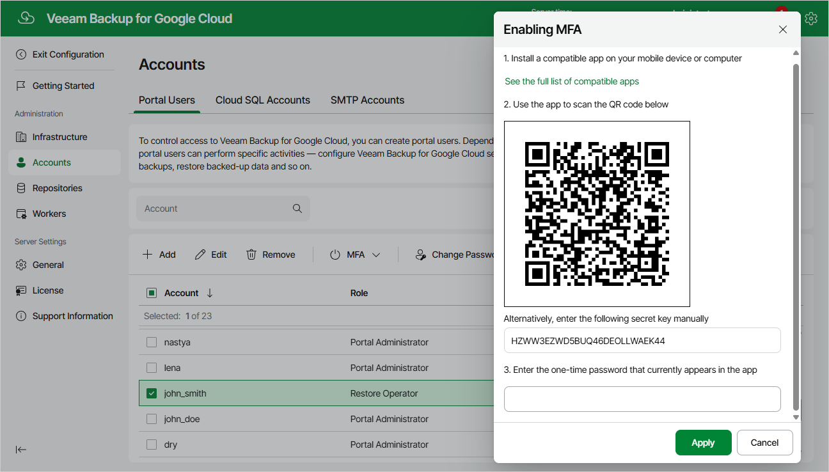Image resolution: width=829 pixels, height=472 pixels.
Task: Toggle the select-all accounts checkbox
Action: tap(152, 293)
